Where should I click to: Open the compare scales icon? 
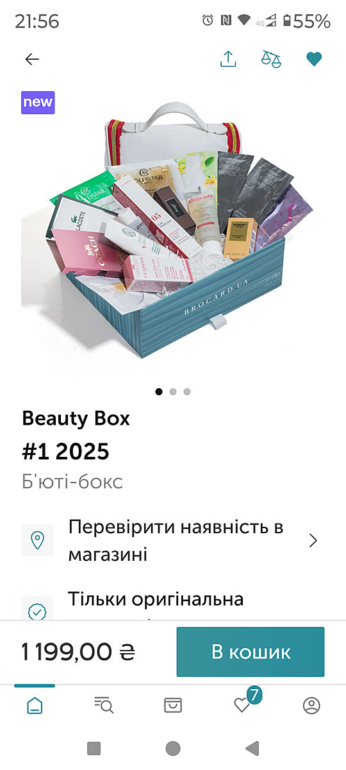[x=271, y=59]
